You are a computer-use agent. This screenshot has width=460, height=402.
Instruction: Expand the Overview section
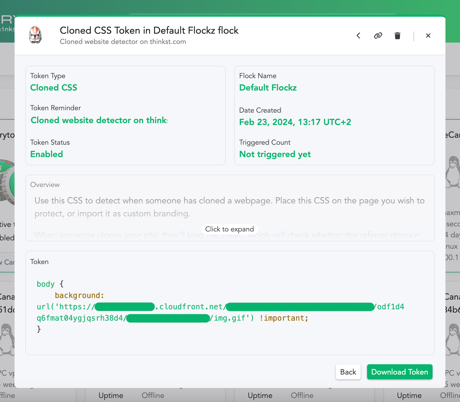[x=229, y=229]
